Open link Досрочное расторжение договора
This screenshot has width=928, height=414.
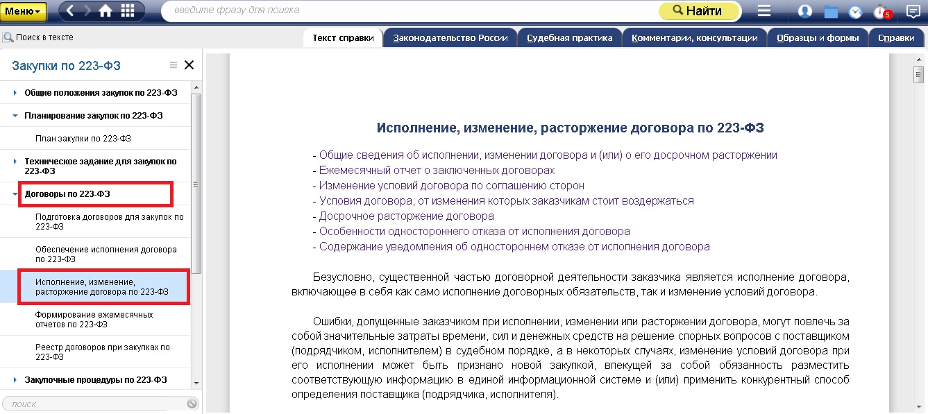point(407,216)
